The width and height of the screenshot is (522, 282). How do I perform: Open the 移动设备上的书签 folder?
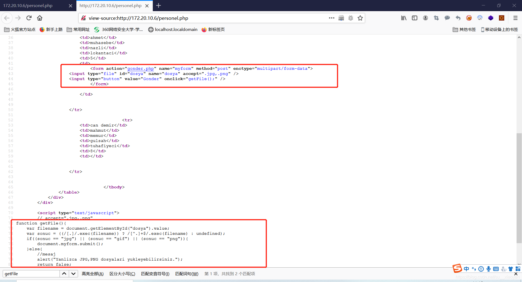click(499, 29)
